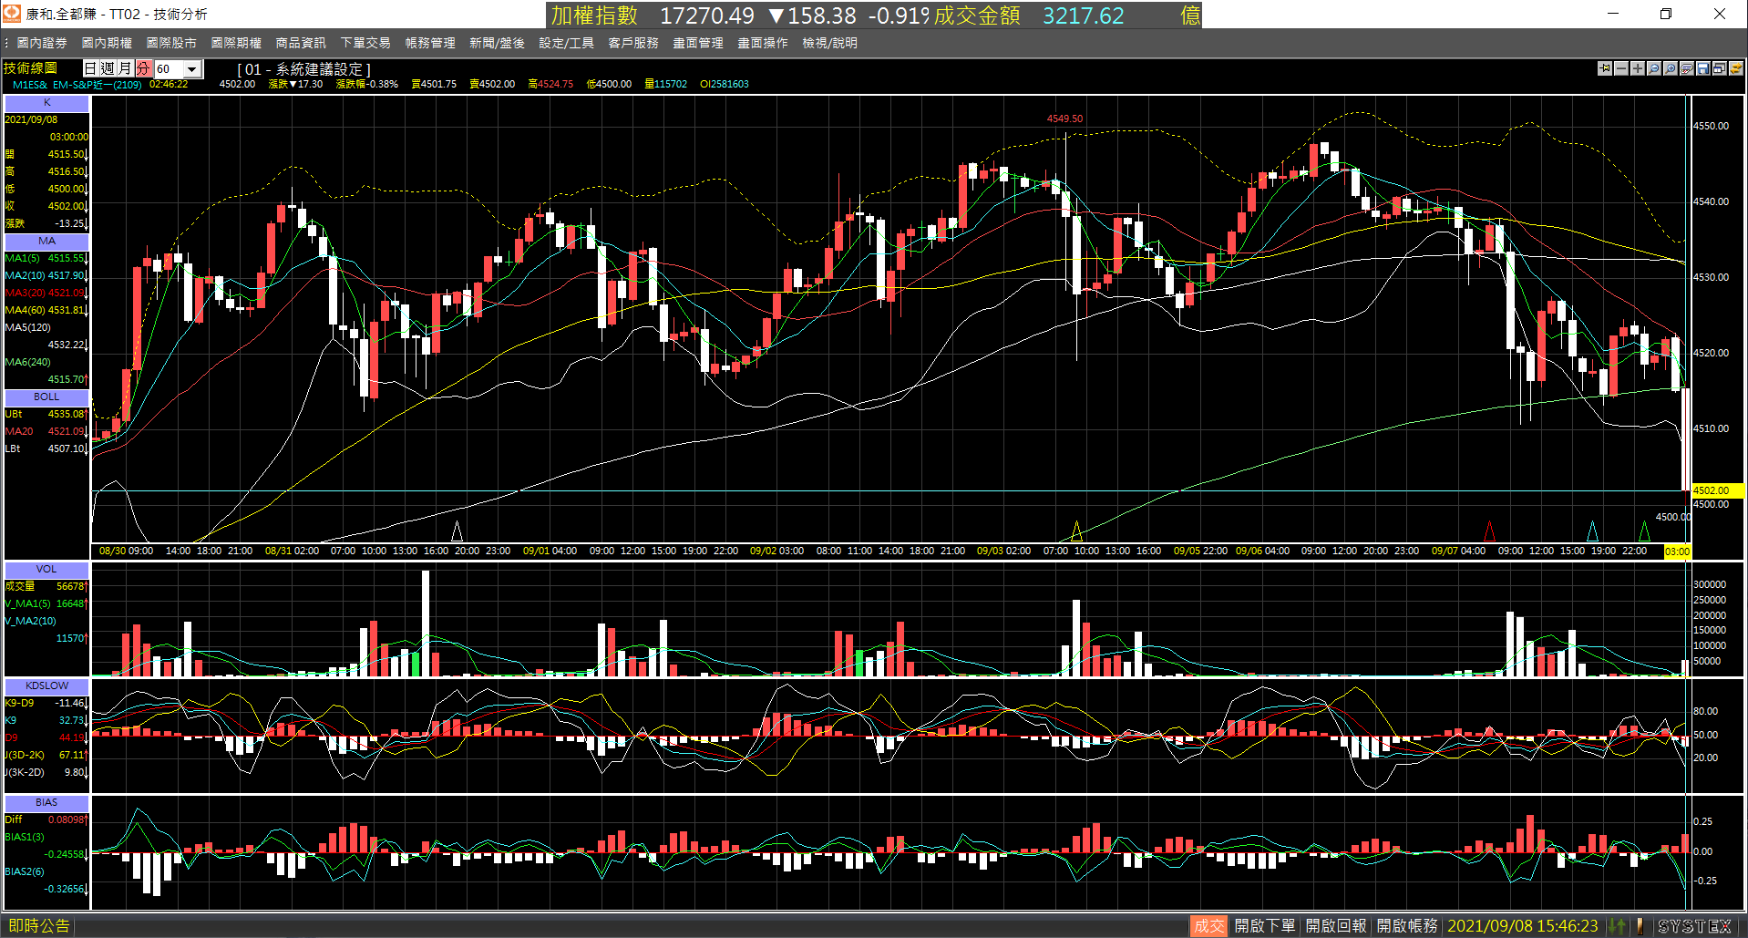Click the 2021/09/08 15:46:23 clock in status bar

[1522, 926]
